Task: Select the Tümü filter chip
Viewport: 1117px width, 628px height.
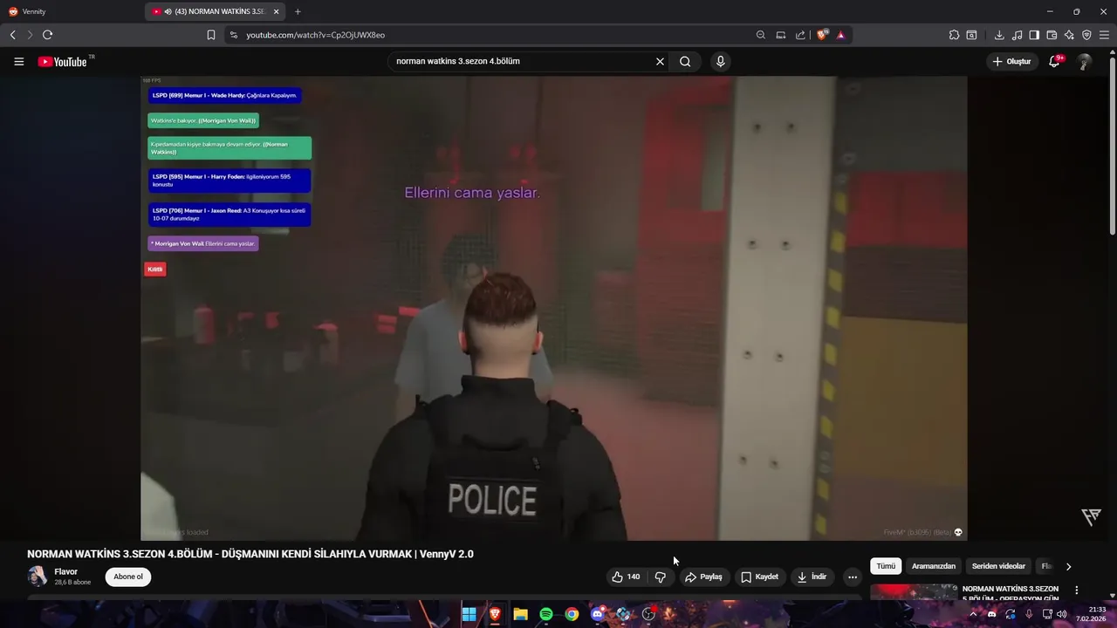Action: click(886, 566)
